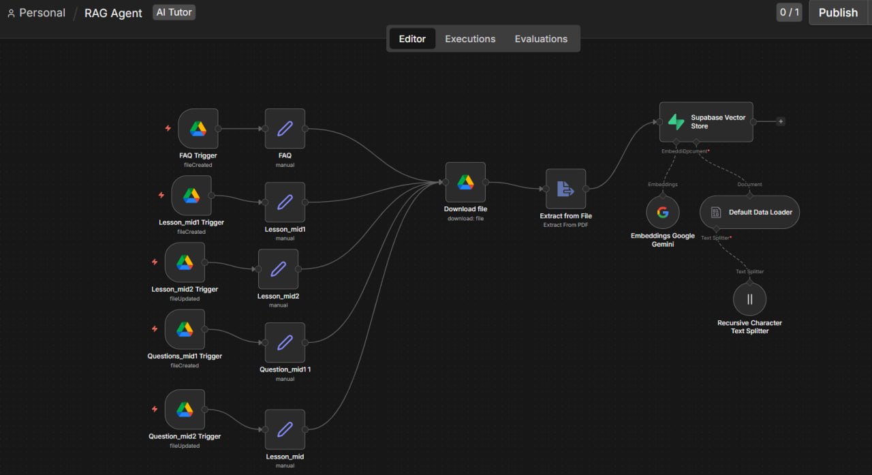Open the Supabase Vector Store node
The width and height of the screenshot is (872, 475).
(x=706, y=122)
